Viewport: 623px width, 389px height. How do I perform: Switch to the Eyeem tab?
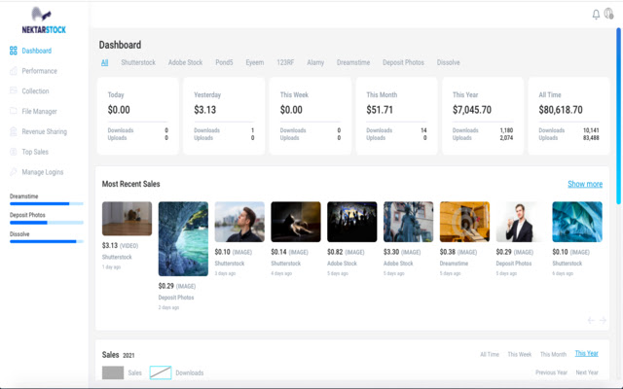click(x=255, y=62)
